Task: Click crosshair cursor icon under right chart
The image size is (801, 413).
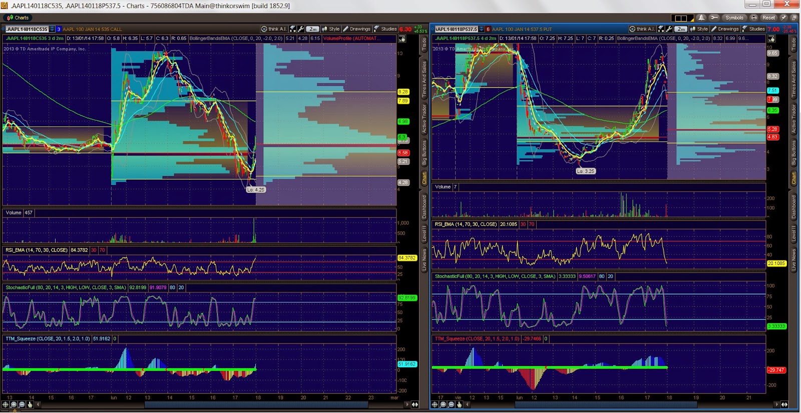Action: [x=435, y=404]
